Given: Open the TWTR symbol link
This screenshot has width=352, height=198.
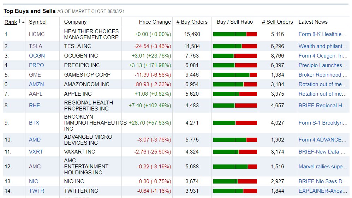Looking at the screenshot, I should click(x=37, y=191).
